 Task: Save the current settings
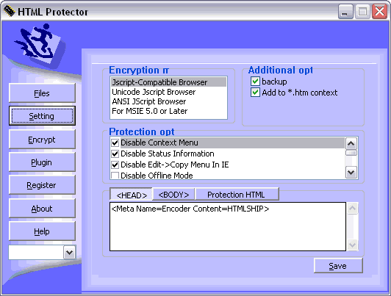[338, 266]
